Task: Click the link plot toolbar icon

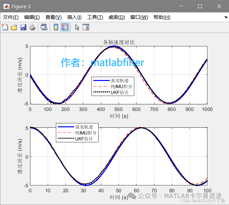Action: point(44,27)
